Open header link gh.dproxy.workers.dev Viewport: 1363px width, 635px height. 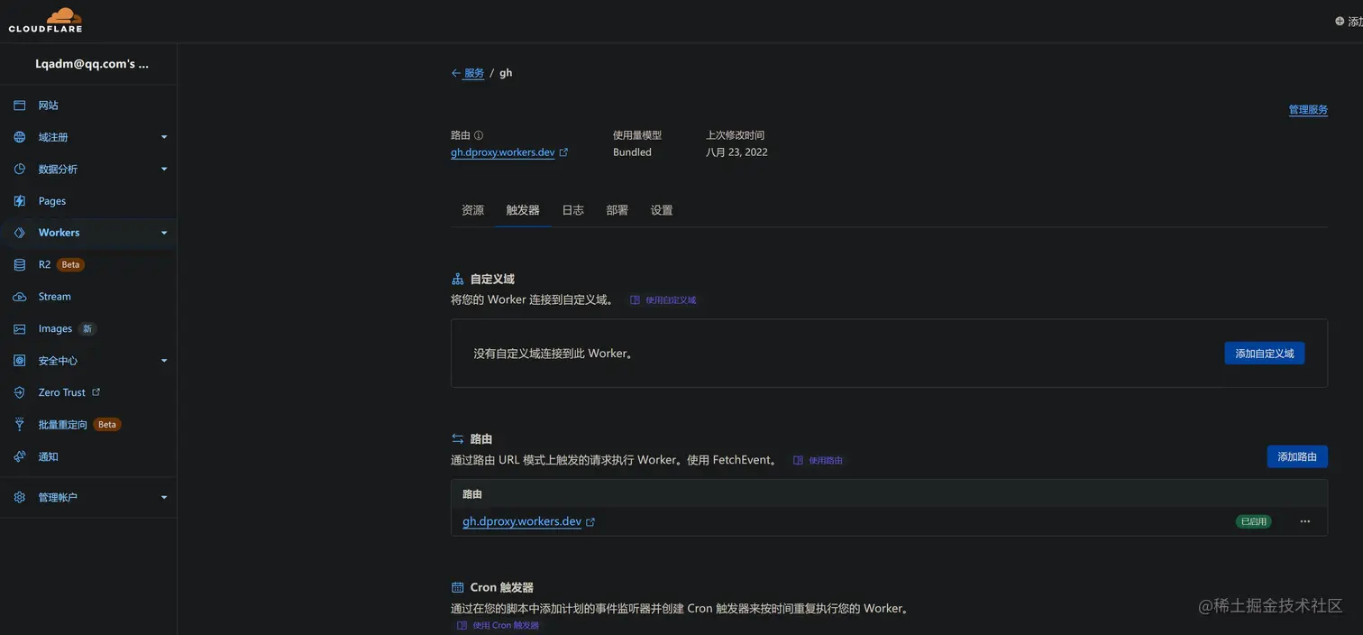(503, 152)
